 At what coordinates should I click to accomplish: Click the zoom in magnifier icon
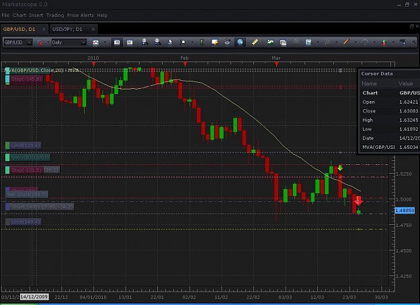coord(145,42)
